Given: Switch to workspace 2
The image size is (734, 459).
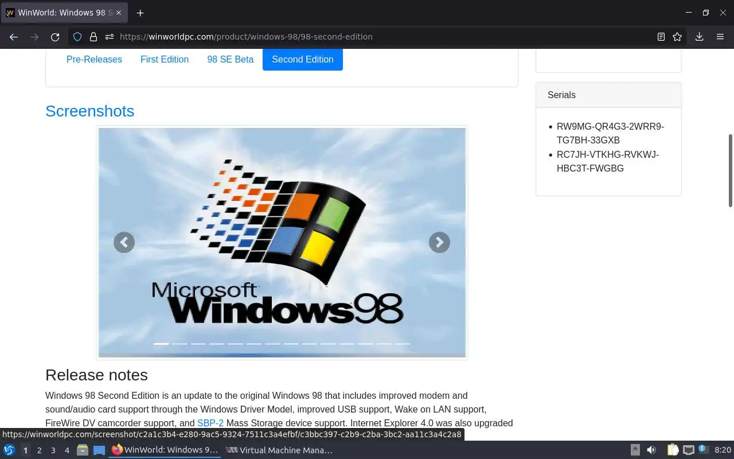Looking at the screenshot, I should point(39,450).
